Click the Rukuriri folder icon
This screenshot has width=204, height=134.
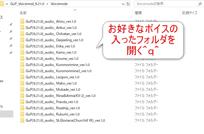point(22,114)
